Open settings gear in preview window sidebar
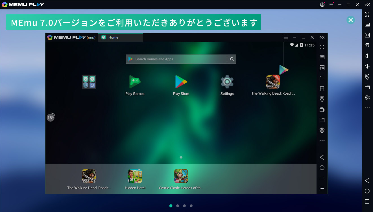This screenshot has width=373, height=212. tap(322, 130)
